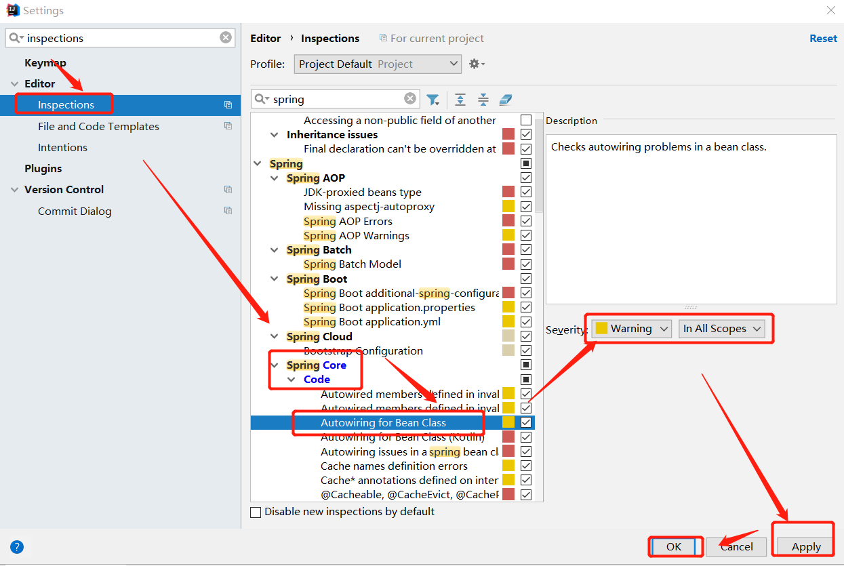Viewport: 844px width, 566px height.
Task: Collapse the Spring AOP group
Action: tap(275, 178)
